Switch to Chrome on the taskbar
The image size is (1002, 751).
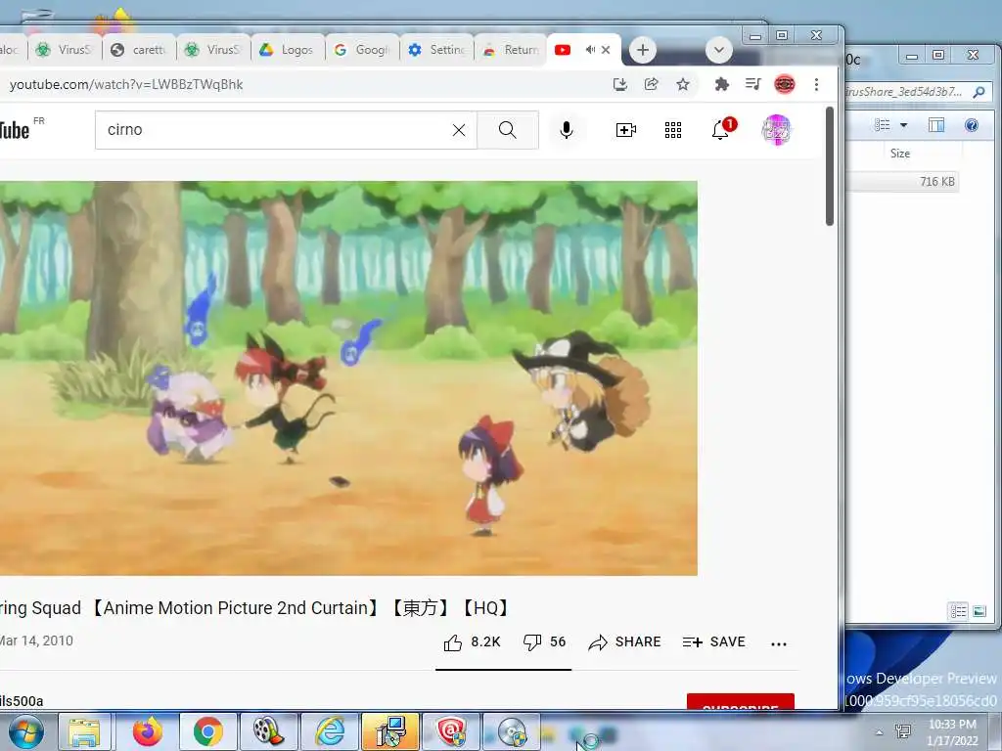click(207, 731)
